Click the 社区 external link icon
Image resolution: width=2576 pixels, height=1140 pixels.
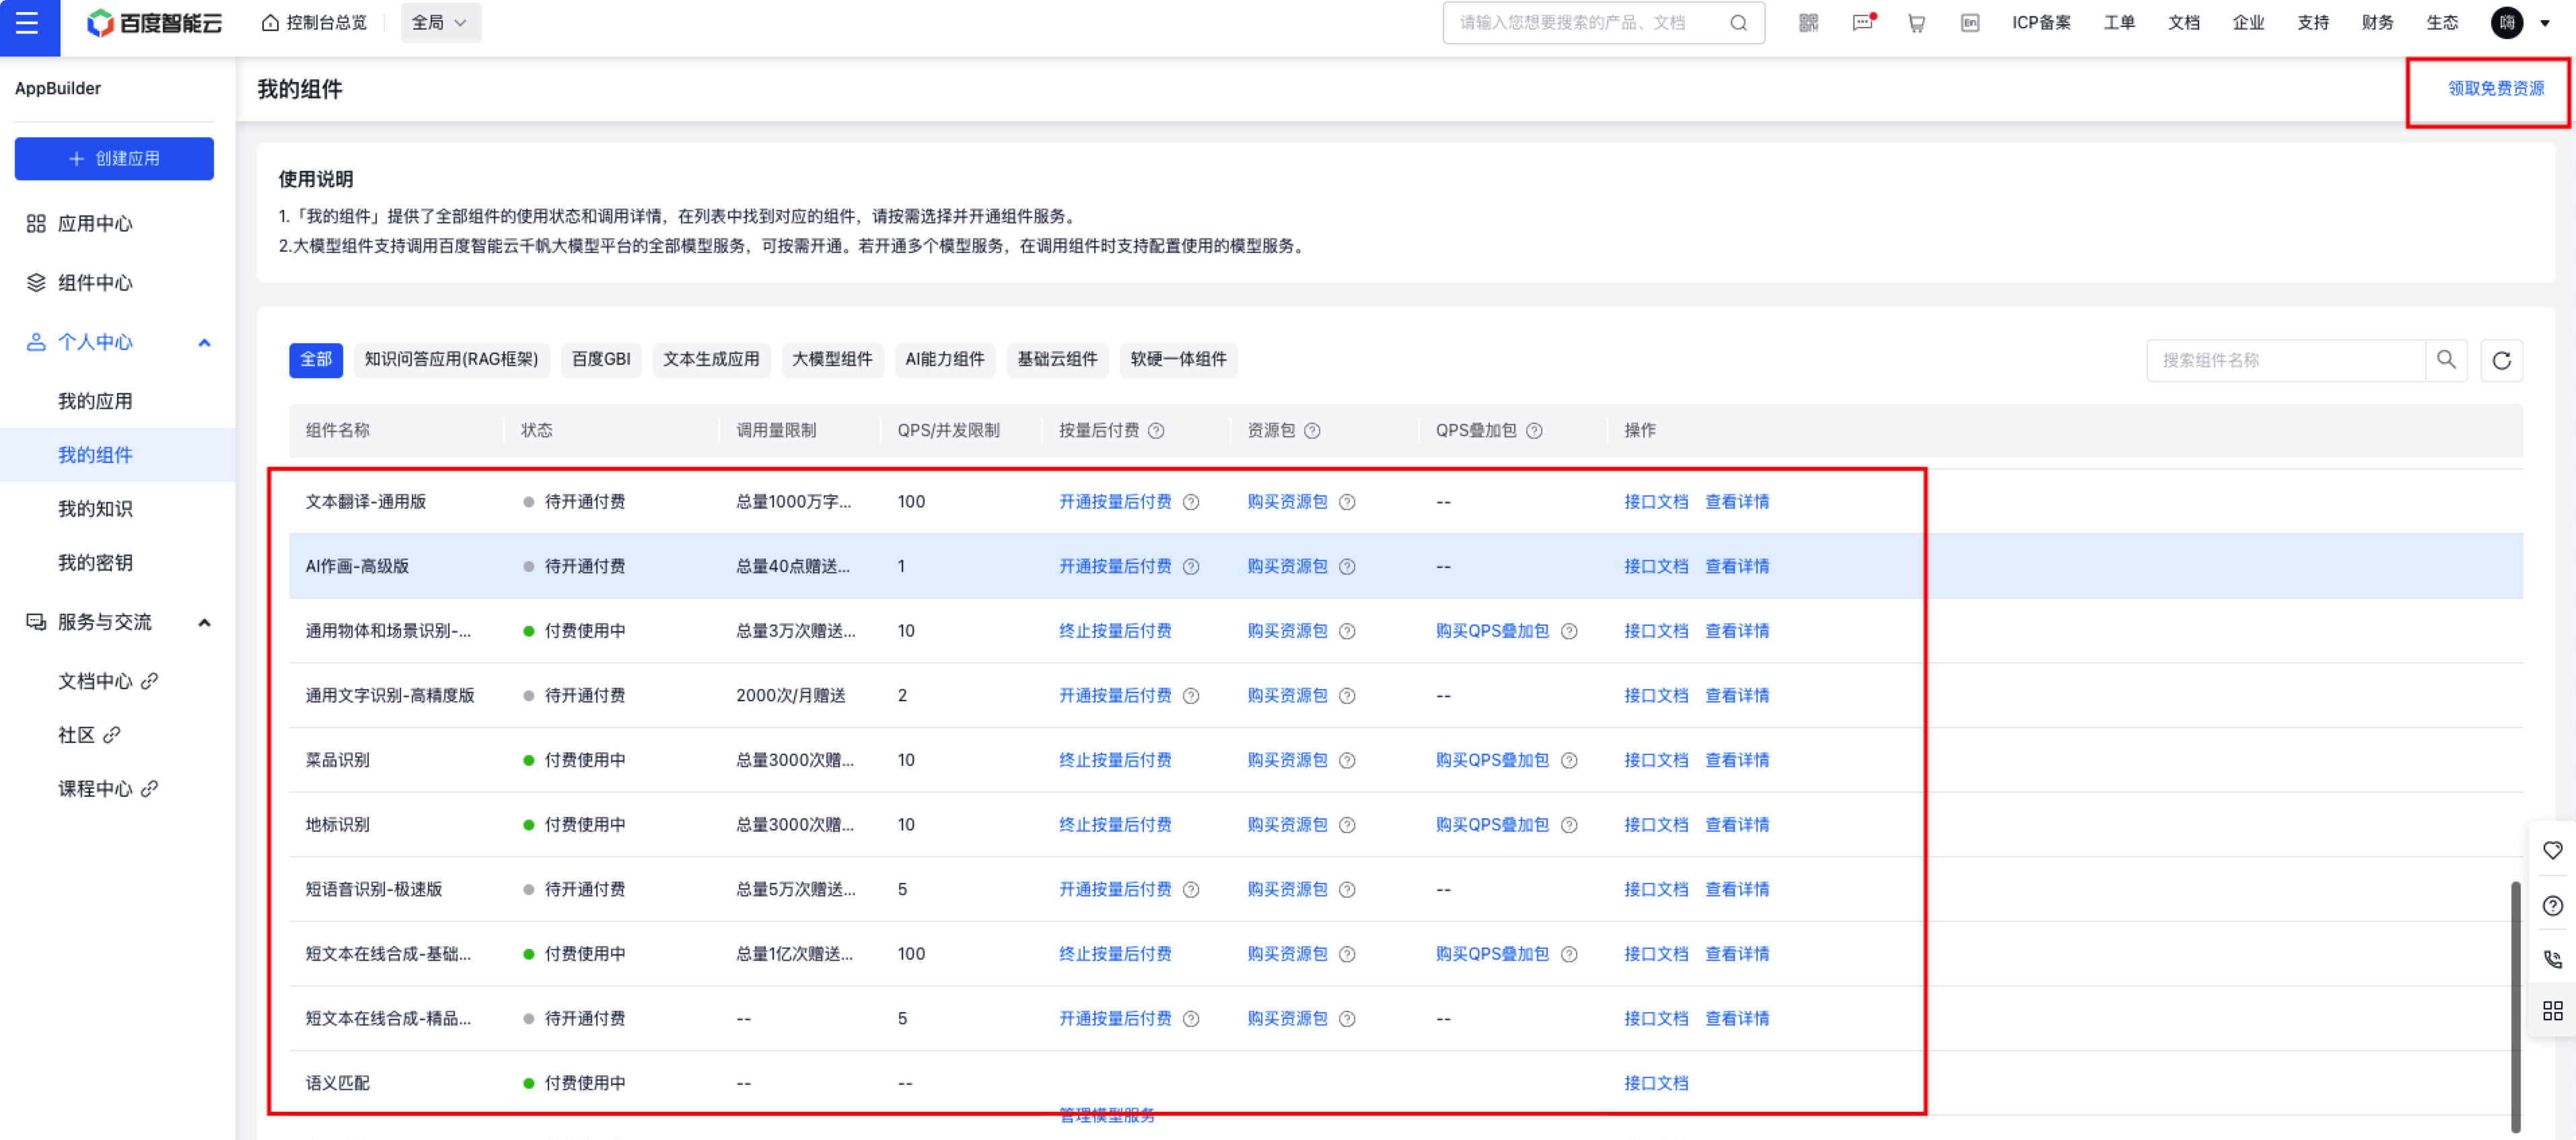pos(112,735)
